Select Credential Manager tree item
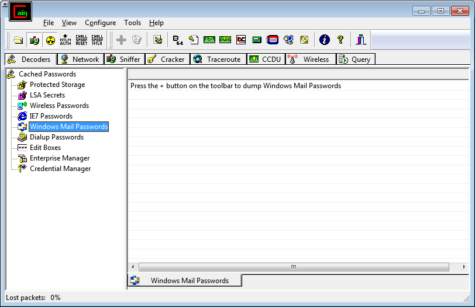Viewport: 475px width, 307px height. click(x=60, y=169)
